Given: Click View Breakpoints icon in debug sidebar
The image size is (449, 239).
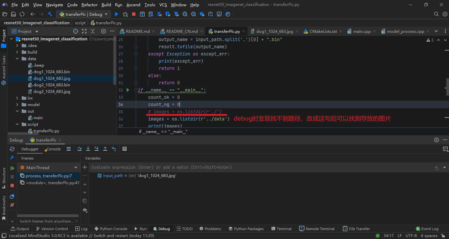Looking at the screenshot, I should pyautogui.click(x=12, y=196).
